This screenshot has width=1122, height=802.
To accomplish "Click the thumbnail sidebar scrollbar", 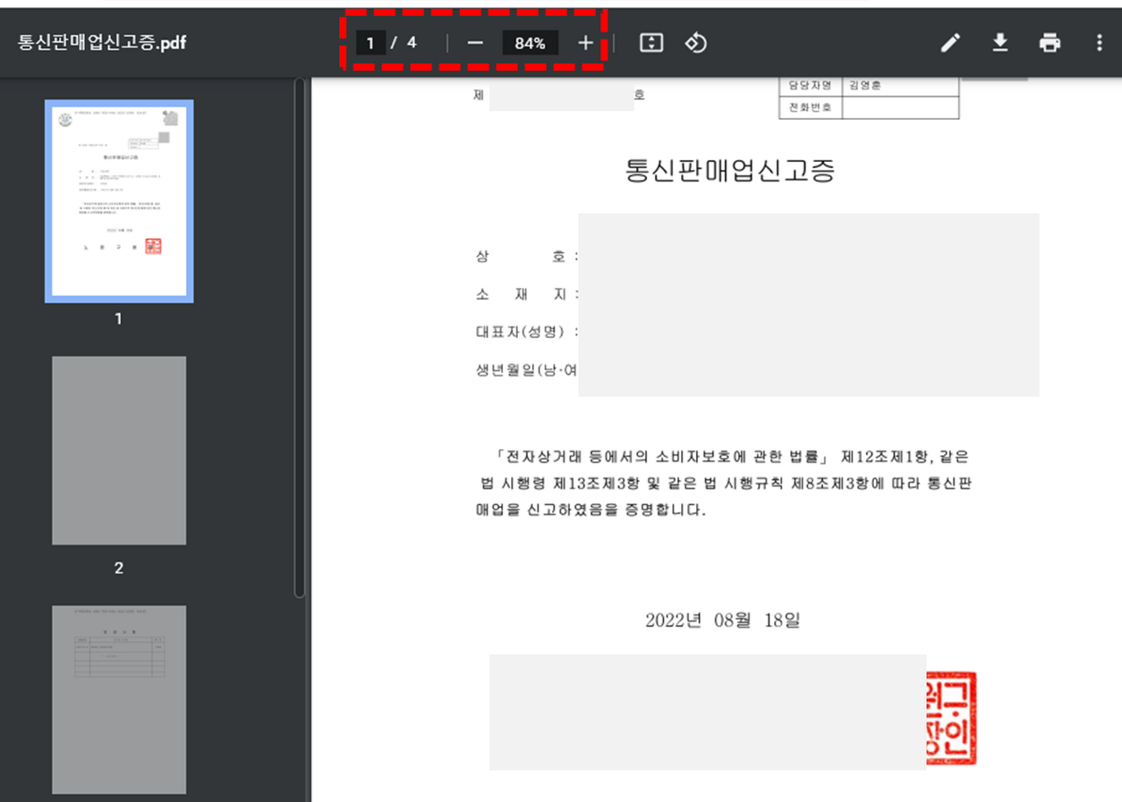I will [x=300, y=338].
